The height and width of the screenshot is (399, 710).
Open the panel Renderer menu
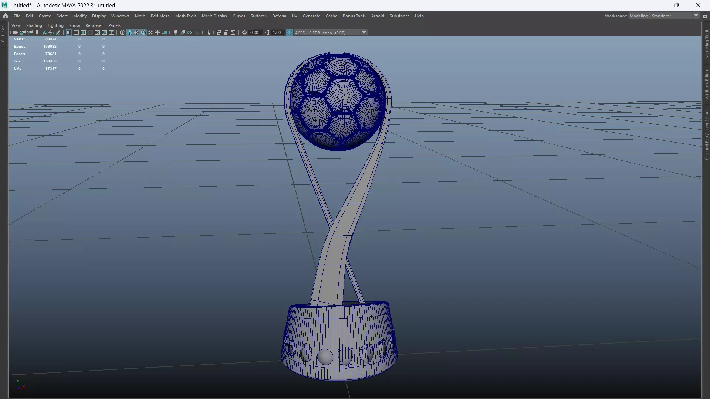point(94,25)
